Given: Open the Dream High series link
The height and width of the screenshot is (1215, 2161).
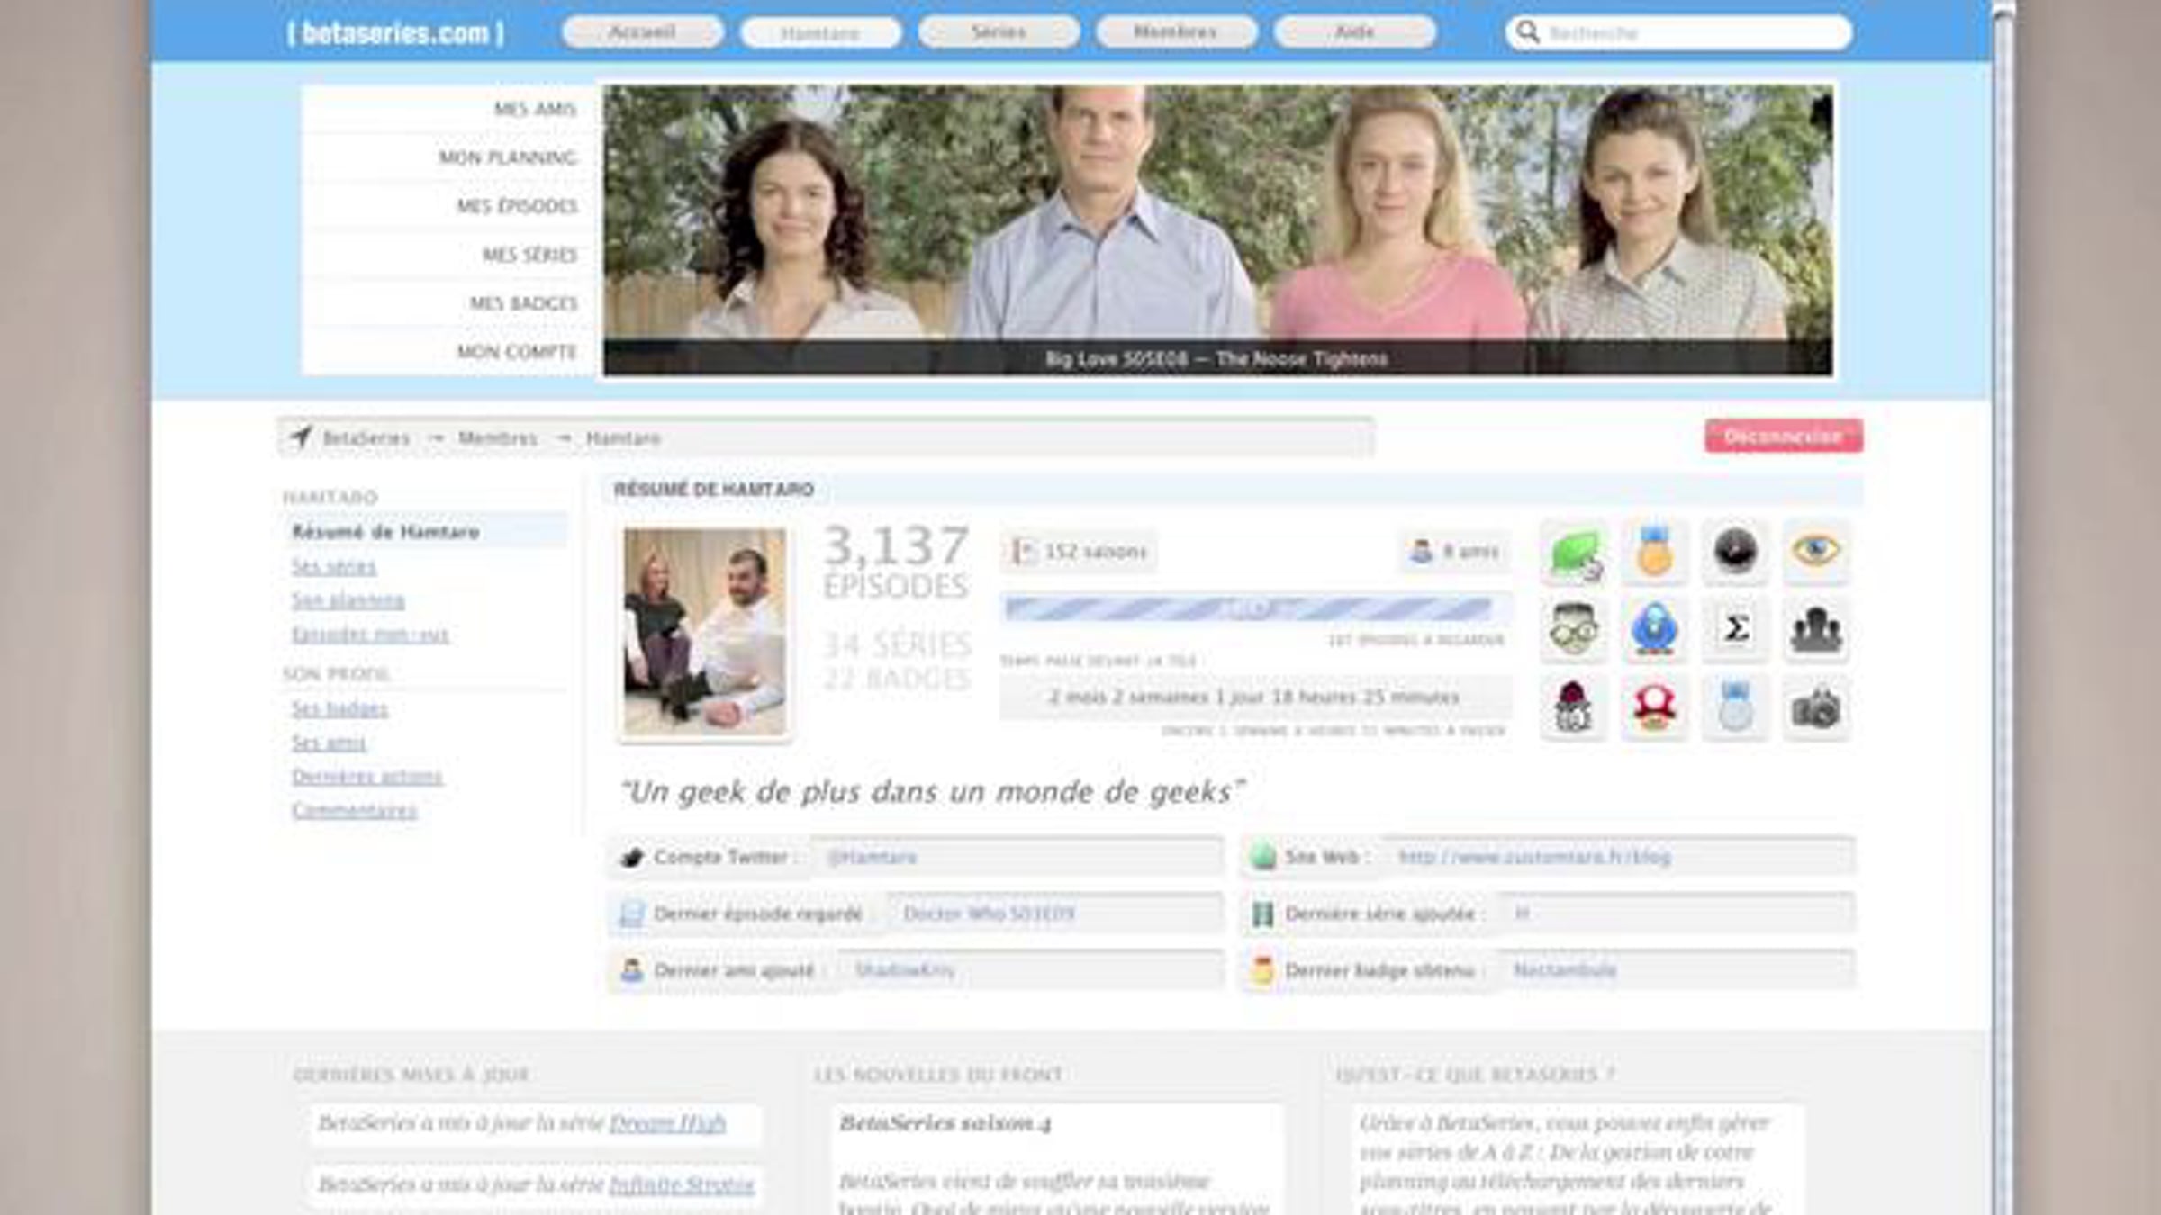Looking at the screenshot, I should (666, 1123).
